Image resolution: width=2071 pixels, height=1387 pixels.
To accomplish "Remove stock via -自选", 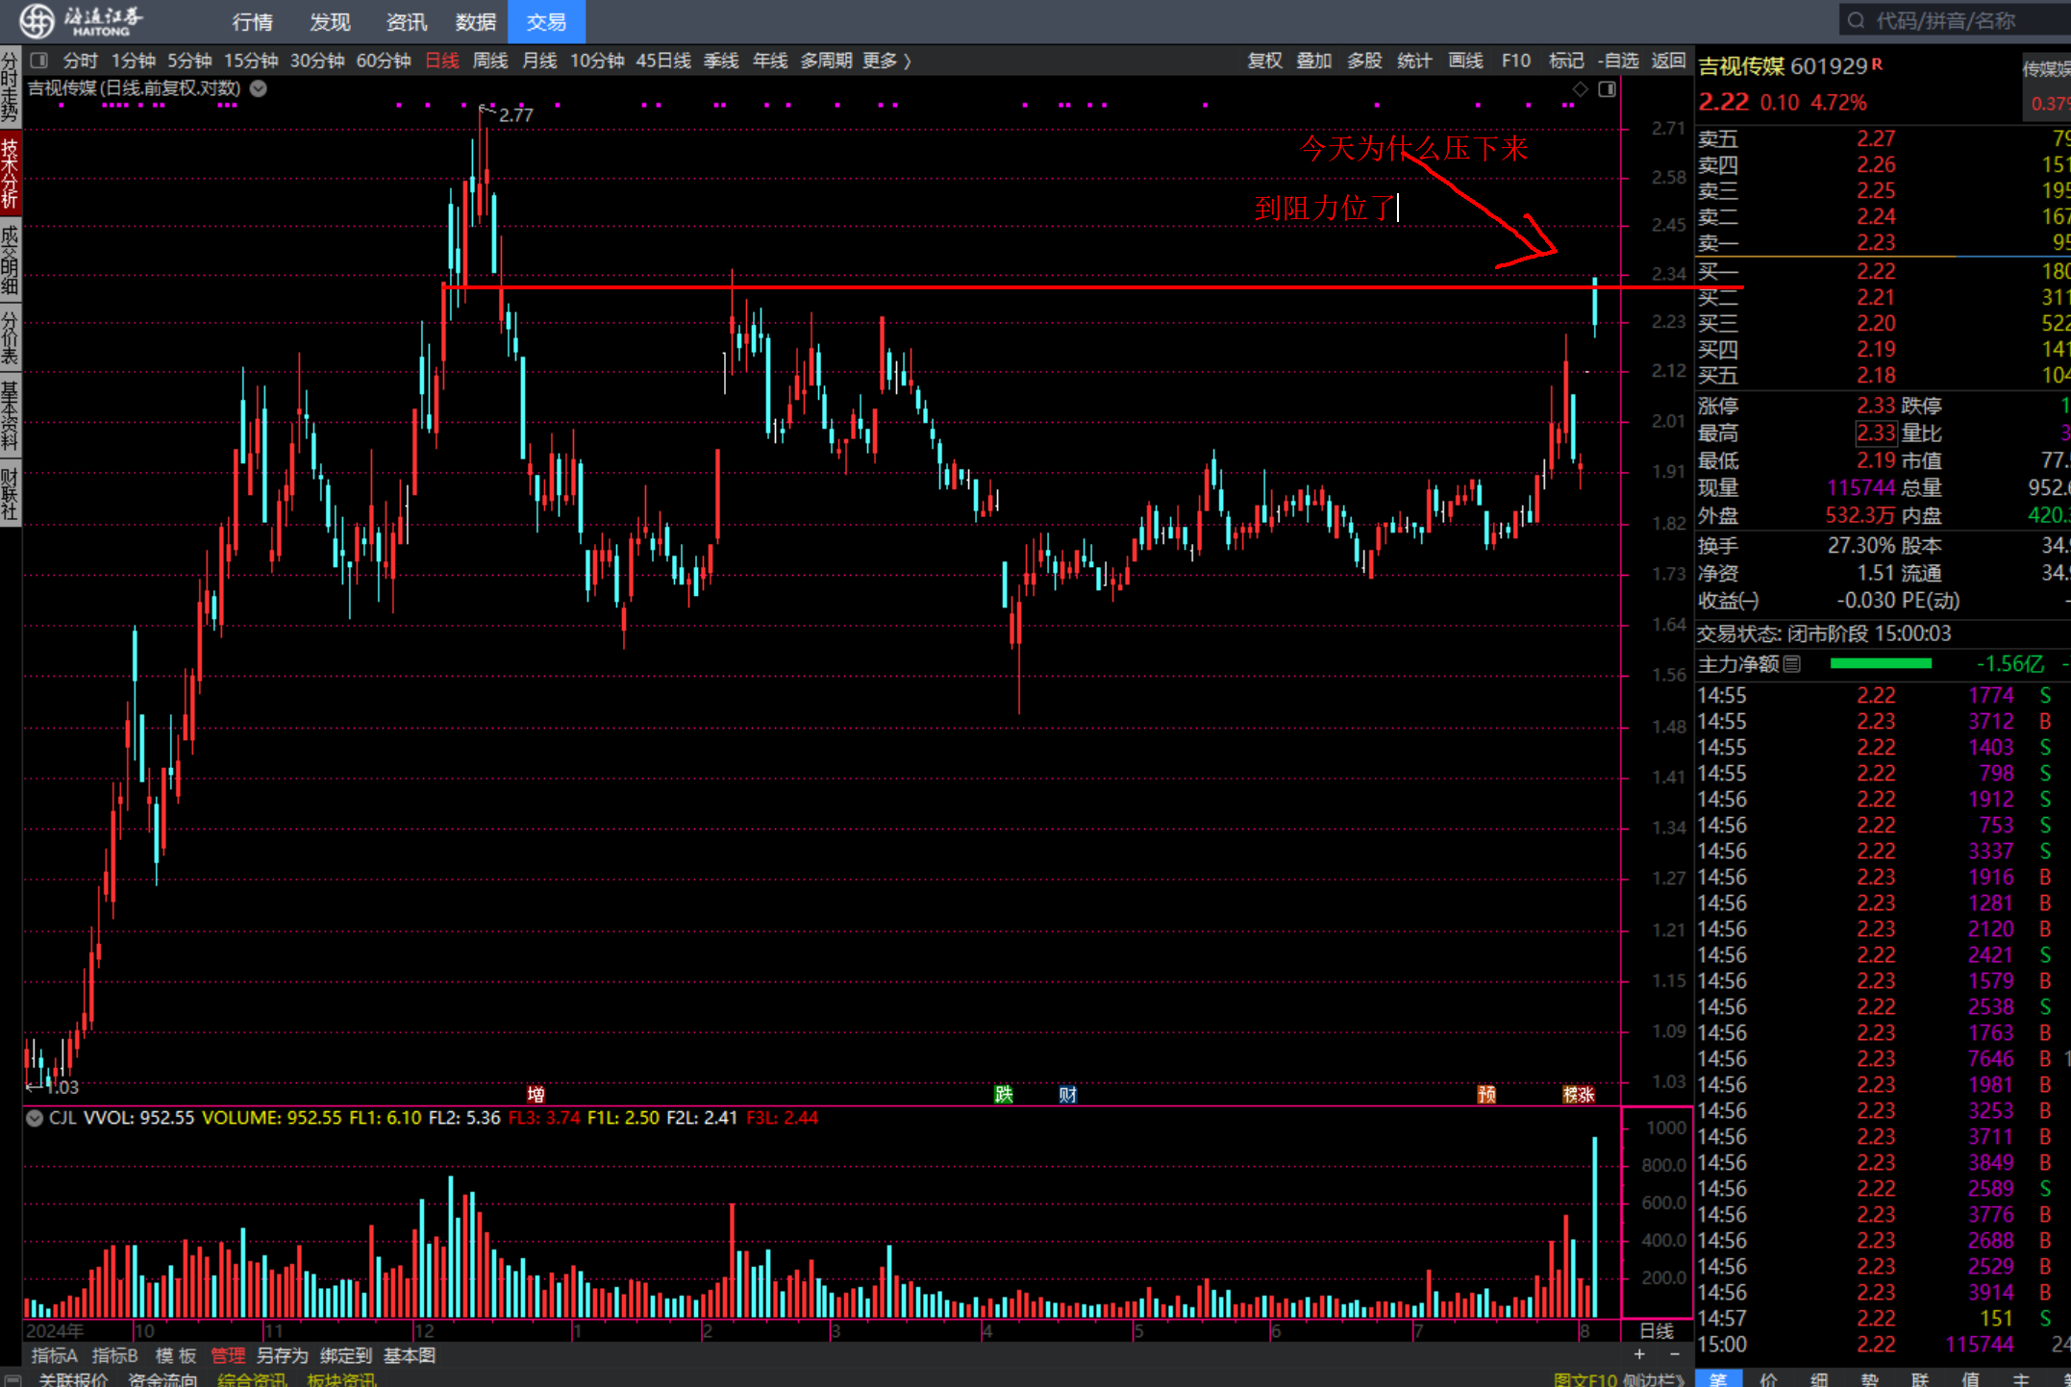I will tap(1618, 61).
